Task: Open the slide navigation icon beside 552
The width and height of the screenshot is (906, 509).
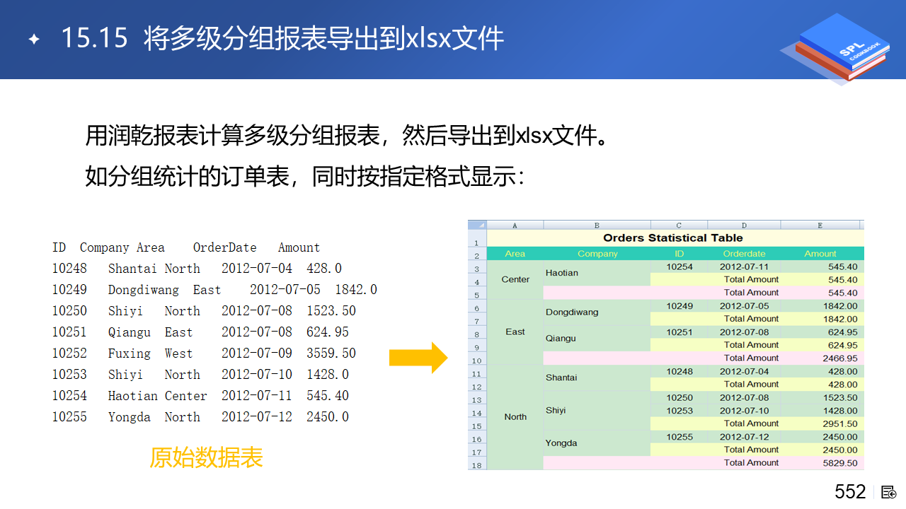Action: click(x=889, y=492)
